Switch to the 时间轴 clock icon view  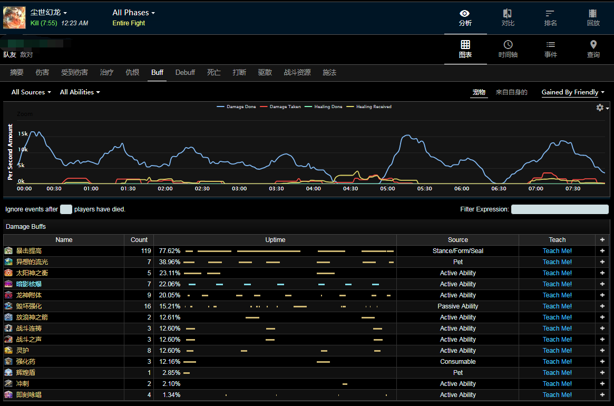(x=508, y=45)
